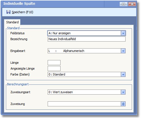Viewport: 141px width, 119px height.
Task: Click Speichern (F10) label
Action: pos(22,12)
